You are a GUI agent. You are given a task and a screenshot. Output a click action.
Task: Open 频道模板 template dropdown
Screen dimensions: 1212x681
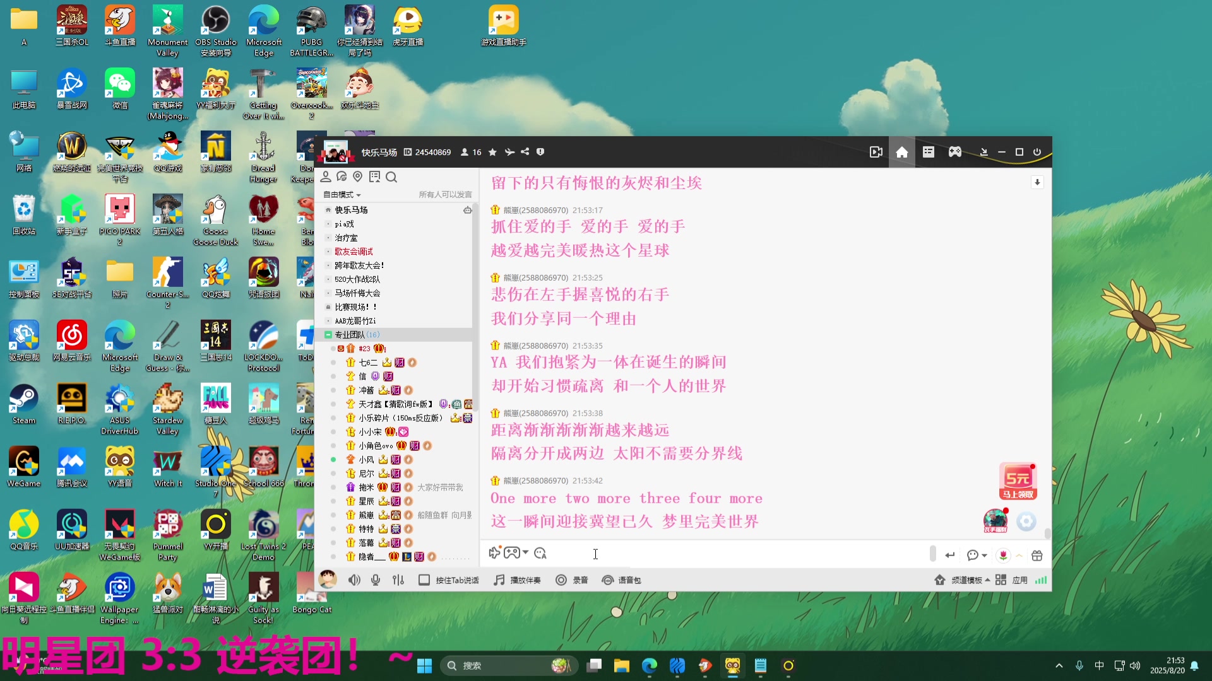[963, 580]
